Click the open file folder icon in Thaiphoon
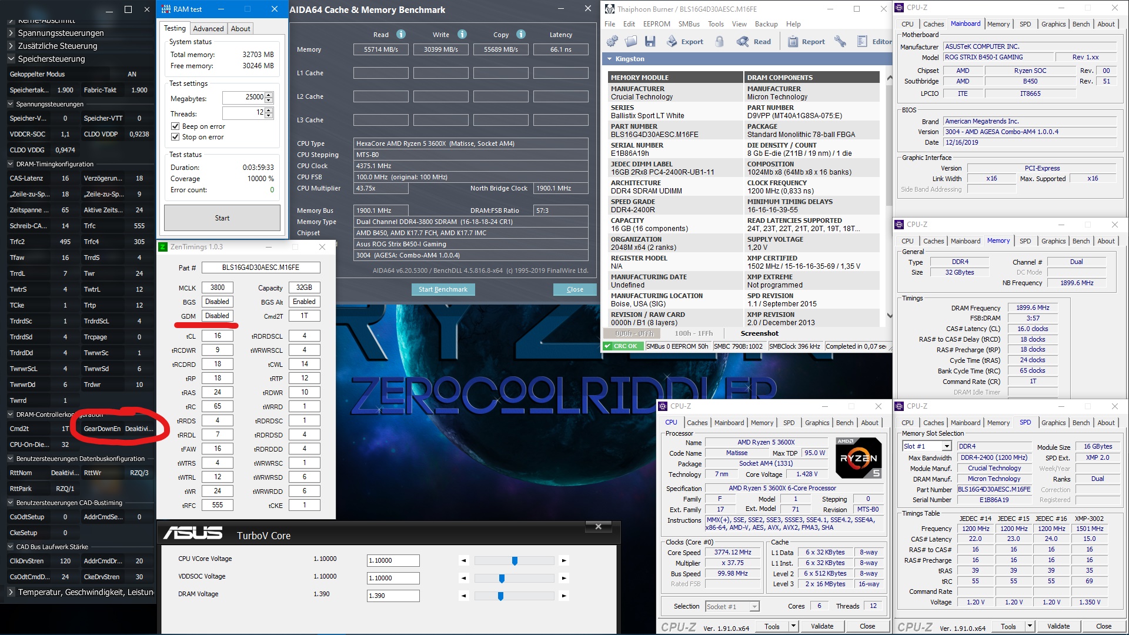Viewport: 1129px width, 635px height. click(x=631, y=41)
